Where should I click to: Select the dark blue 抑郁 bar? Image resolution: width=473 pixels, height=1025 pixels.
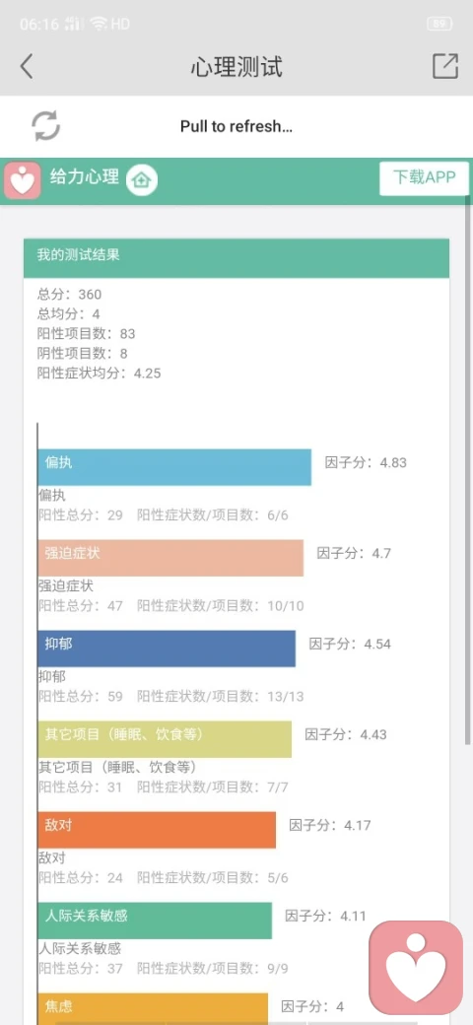pyautogui.click(x=167, y=649)
